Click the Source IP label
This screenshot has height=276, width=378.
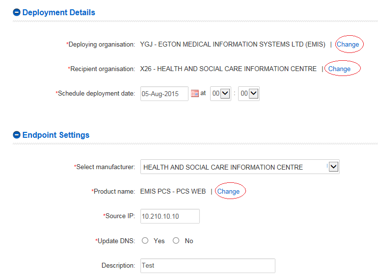click(119, 216)
